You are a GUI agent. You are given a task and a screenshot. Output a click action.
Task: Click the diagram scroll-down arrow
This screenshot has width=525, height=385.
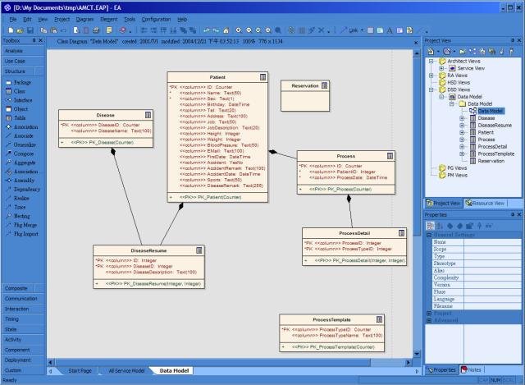(417, 354)
